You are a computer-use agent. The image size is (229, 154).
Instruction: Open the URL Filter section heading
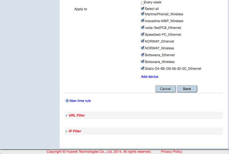pos(77,115)
